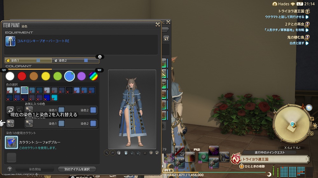Switch to the 染色1 dye tab
The image size is (318, 178).
point(28,60)
